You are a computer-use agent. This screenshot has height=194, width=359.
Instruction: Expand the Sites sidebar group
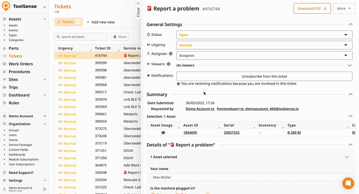[44, 79]
